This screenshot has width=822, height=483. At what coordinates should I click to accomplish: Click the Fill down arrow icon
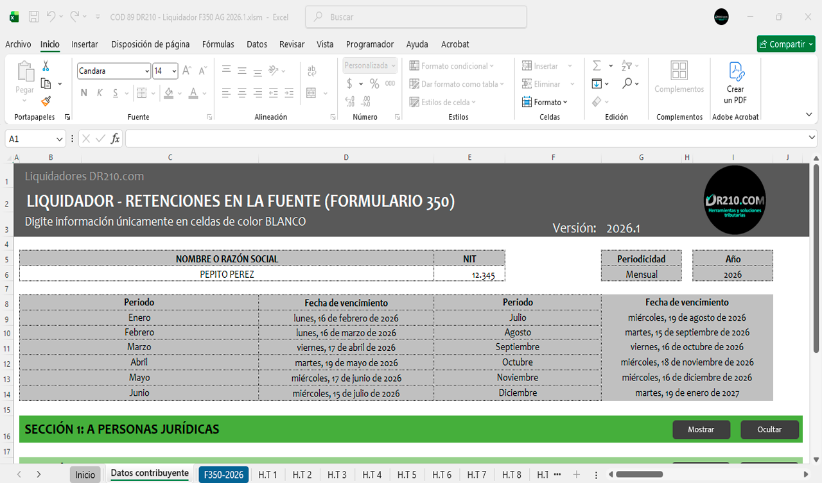coord(597,83)
